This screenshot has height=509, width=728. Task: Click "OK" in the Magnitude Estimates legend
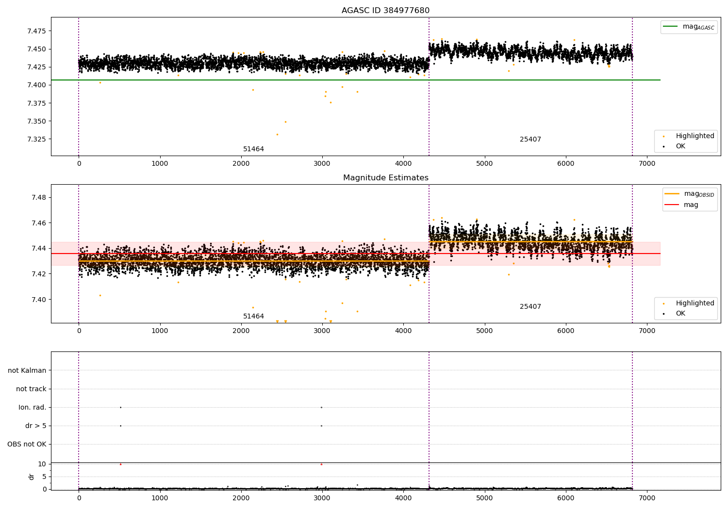(680, 314)
